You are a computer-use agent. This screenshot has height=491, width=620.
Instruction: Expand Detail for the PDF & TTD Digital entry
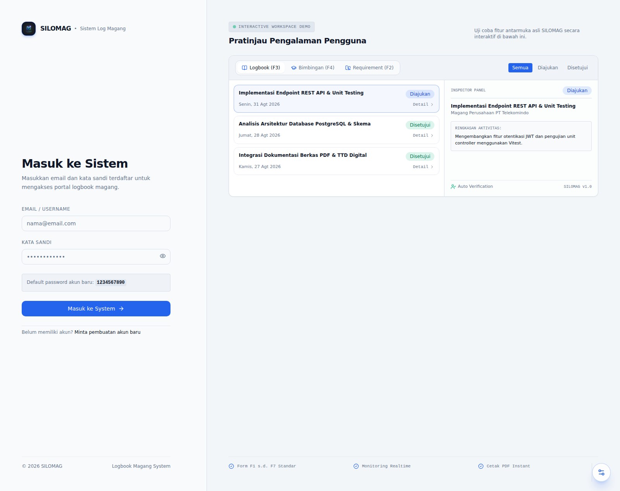pyautogui.click(x=423, y=167)
